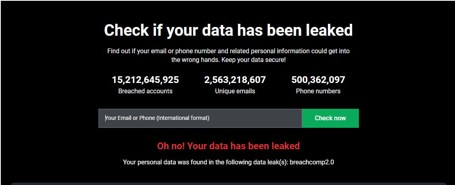Click the "Phone numbers" label
Screen dimensions: 455x185
(318, 91)
